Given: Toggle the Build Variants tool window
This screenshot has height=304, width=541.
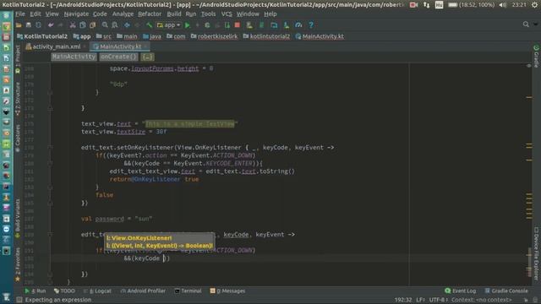Looking at the screenshot, I should tap(18, 218).
